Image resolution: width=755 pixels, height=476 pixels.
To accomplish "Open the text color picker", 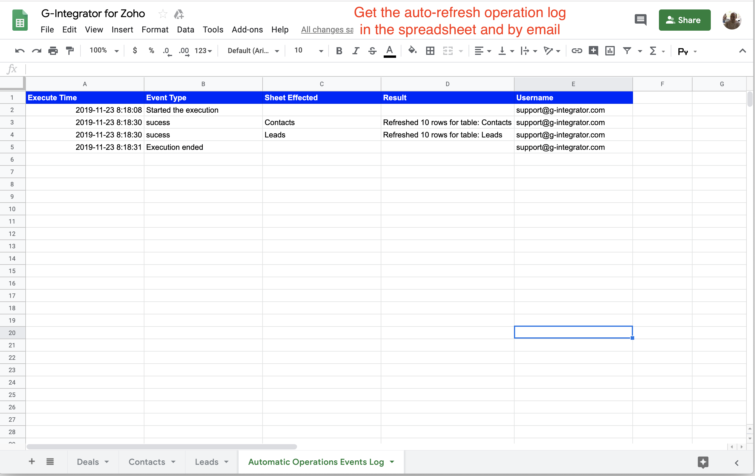I will click(390, 51).
